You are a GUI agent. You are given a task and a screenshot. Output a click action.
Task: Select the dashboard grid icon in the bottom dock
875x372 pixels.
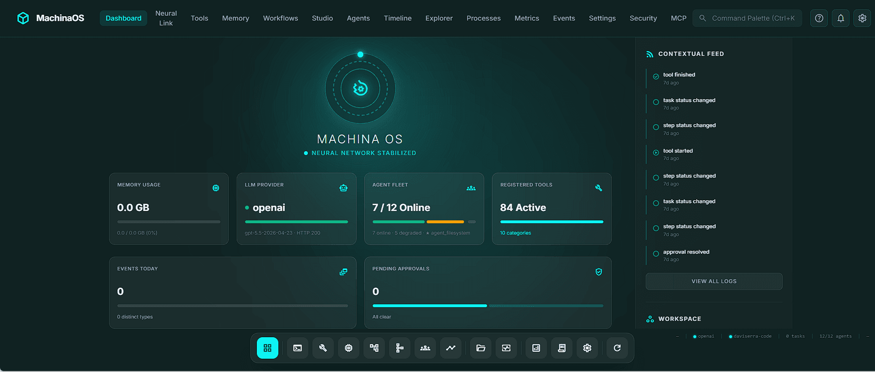268,348
